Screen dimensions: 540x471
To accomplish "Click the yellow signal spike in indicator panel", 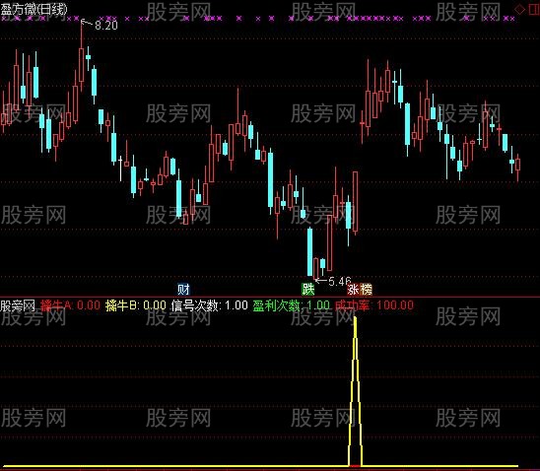I will click(x=356, y=391).
